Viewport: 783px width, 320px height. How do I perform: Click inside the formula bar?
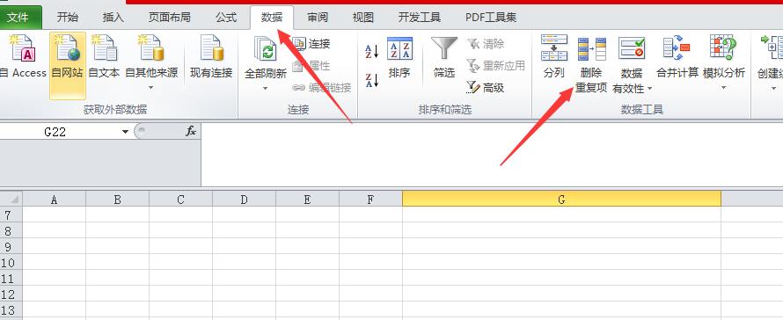(492, 155)
